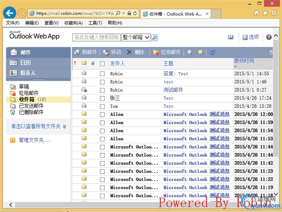Open the 文件(F) menu
The image size is (282, 212).
(x=13, y=23)
